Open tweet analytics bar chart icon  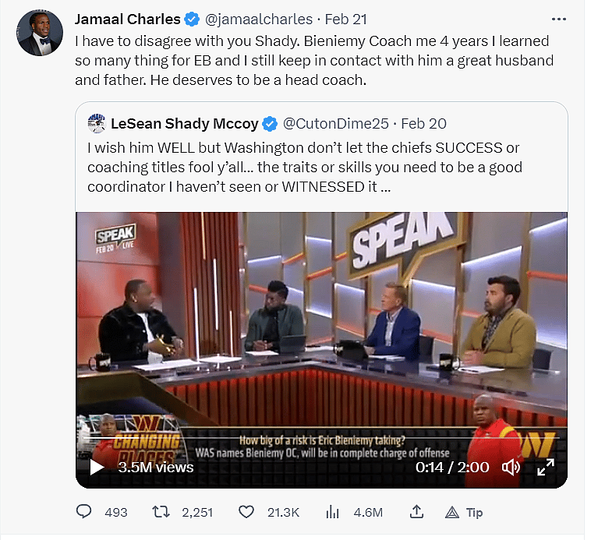(332, 512)
